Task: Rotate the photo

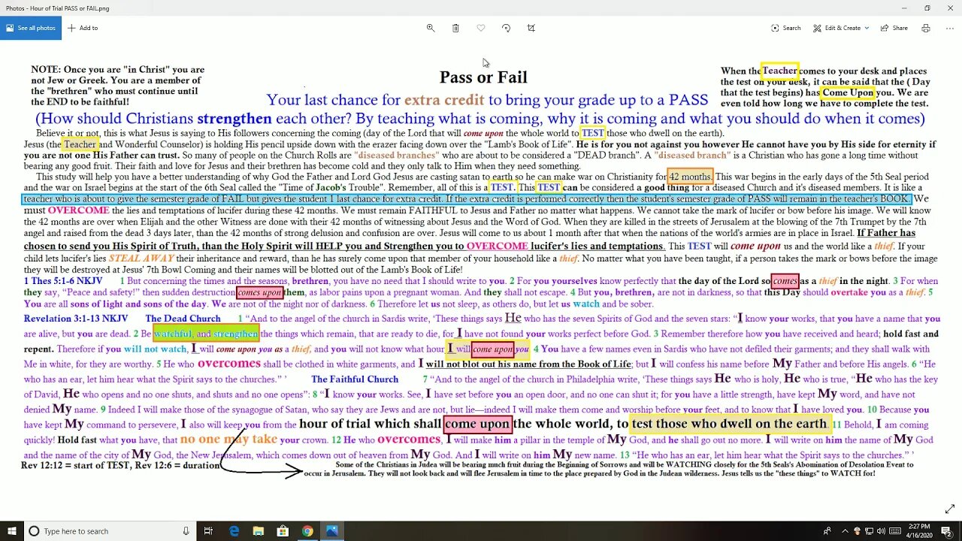Action: [x=506, y=28]
